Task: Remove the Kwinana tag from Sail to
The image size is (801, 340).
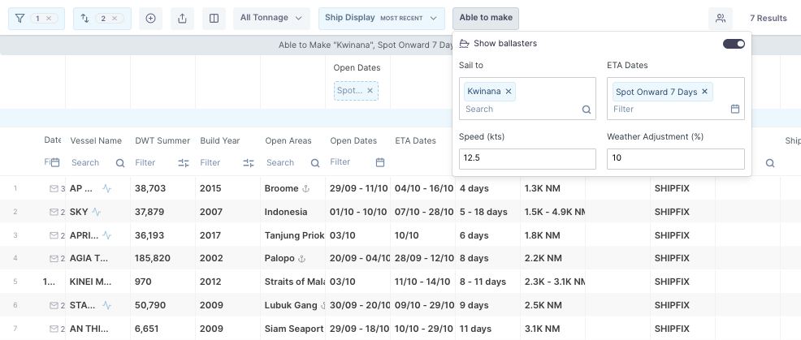Action: (509, 92)
